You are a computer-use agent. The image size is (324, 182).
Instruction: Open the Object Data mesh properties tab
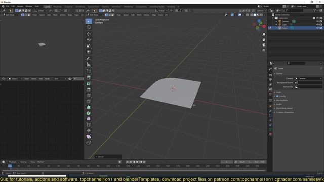tap(270, 129)
